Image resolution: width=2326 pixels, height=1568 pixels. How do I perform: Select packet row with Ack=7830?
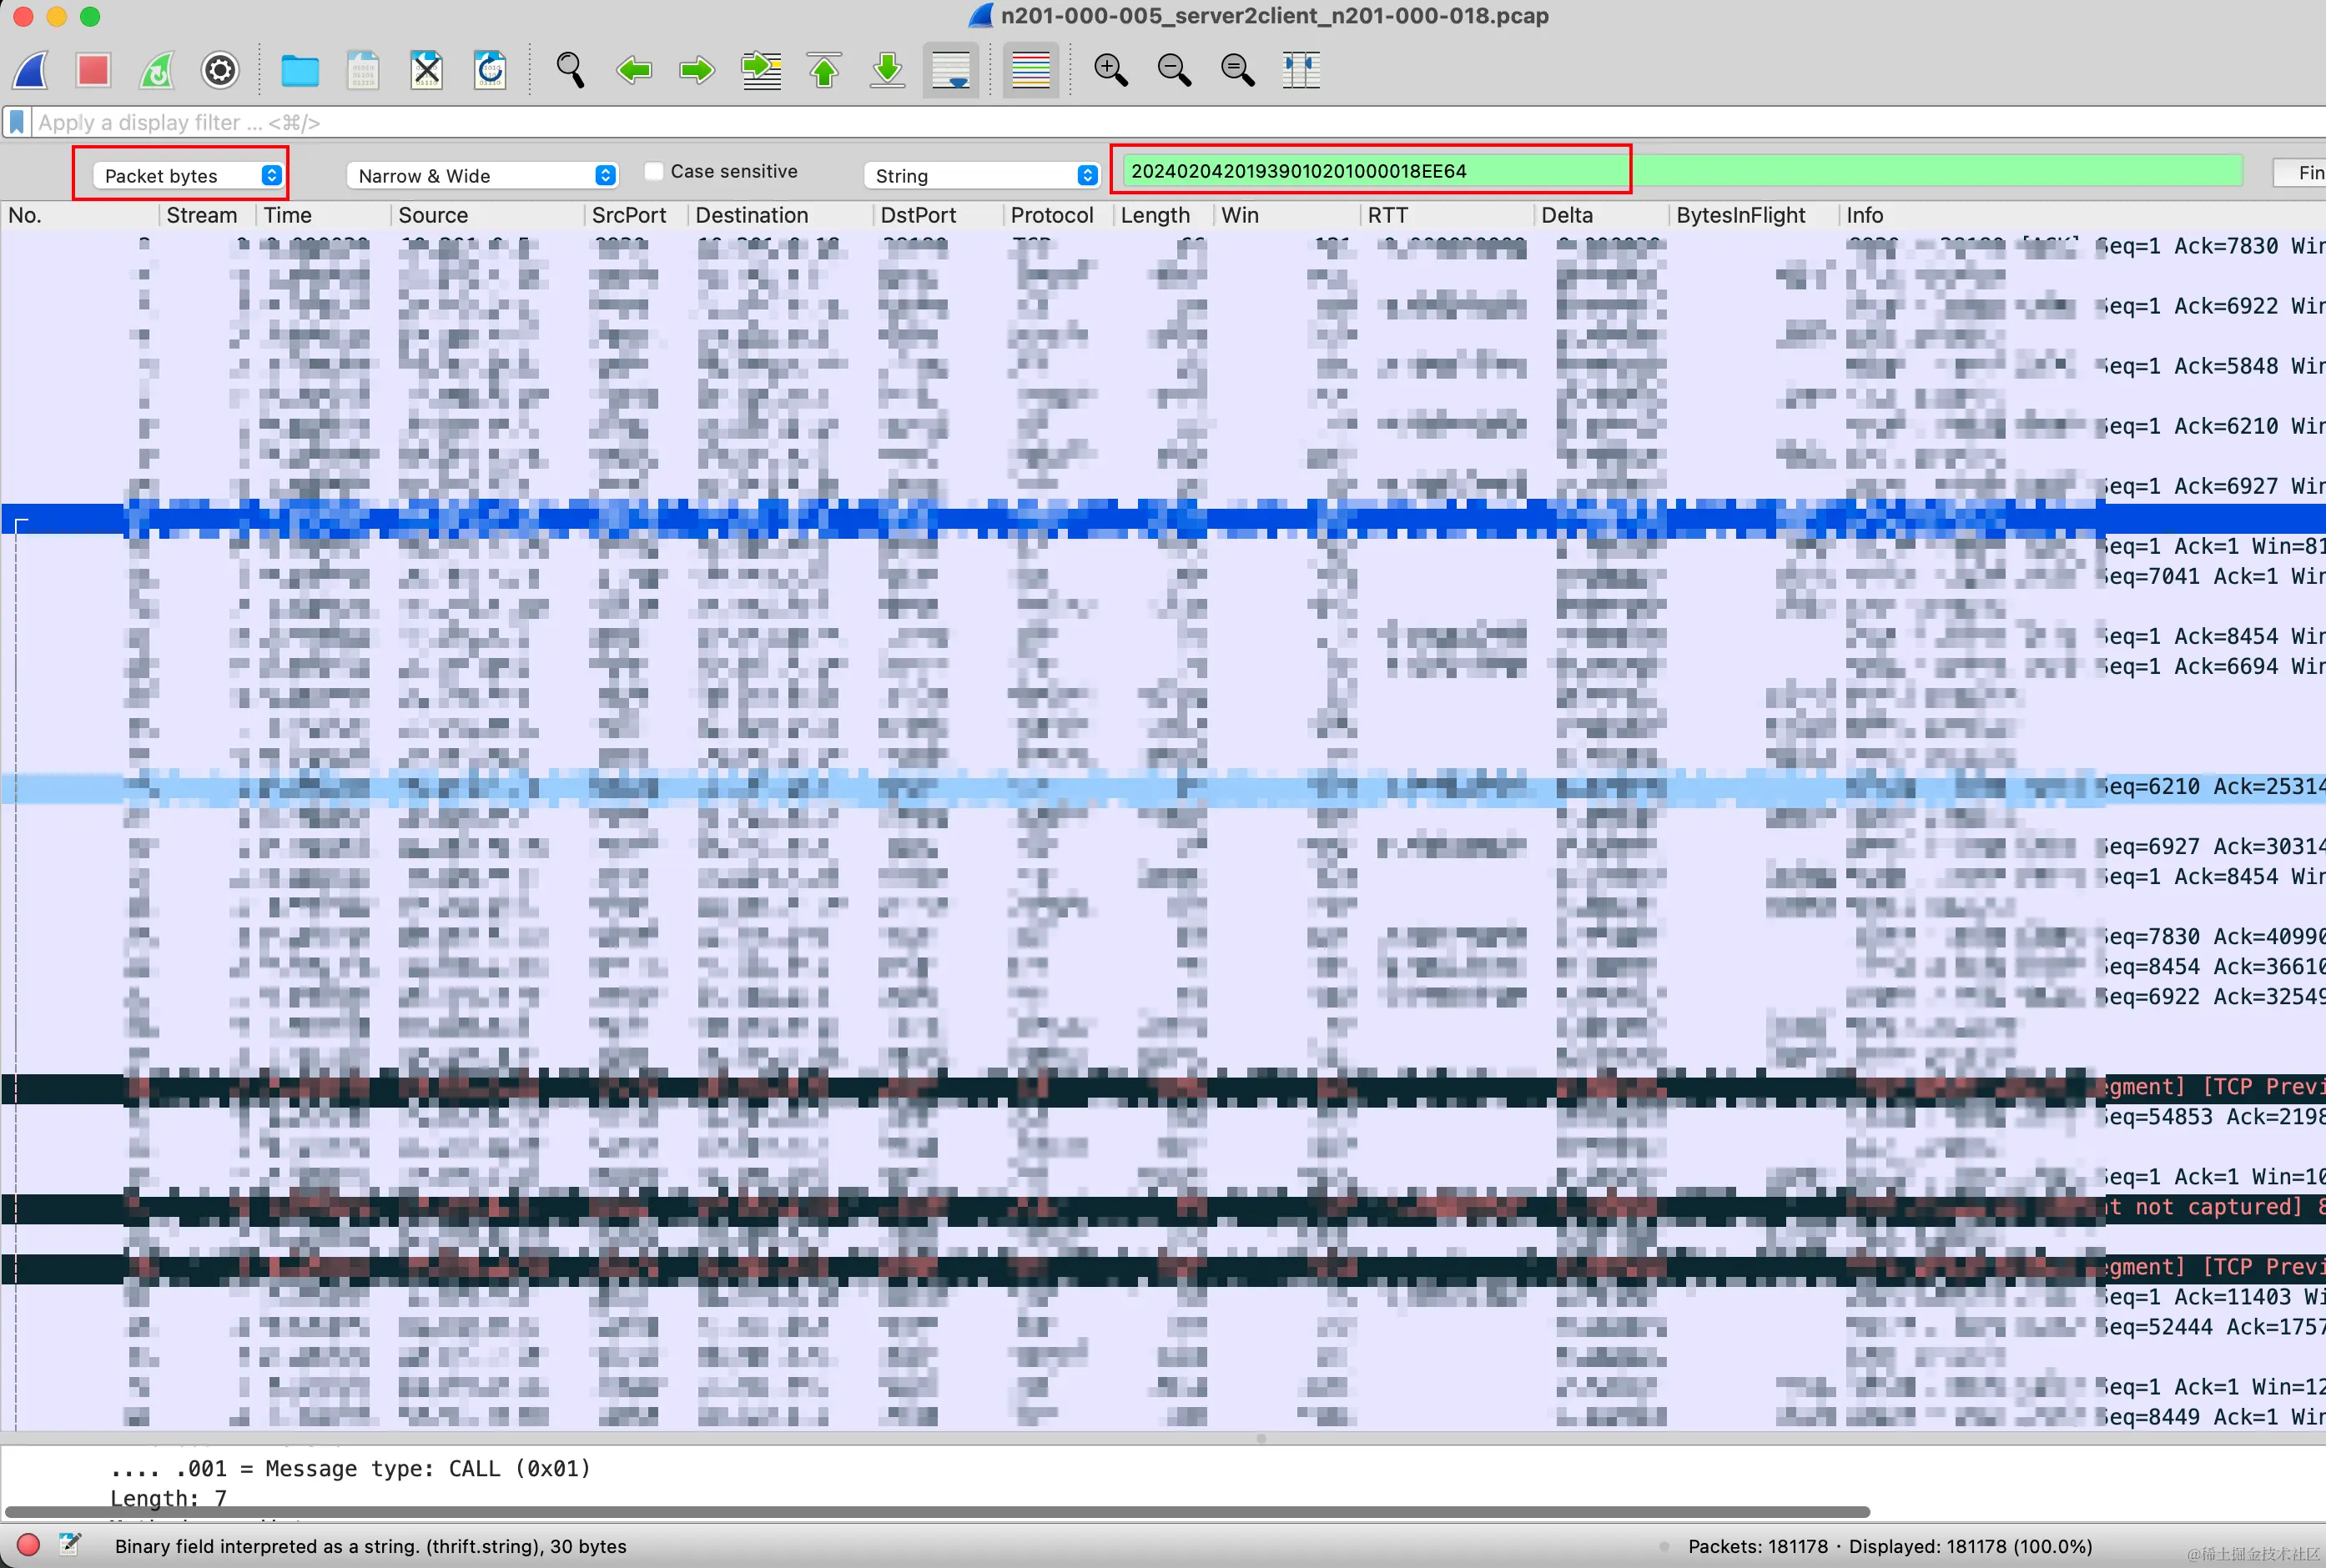coord(1163,246)
